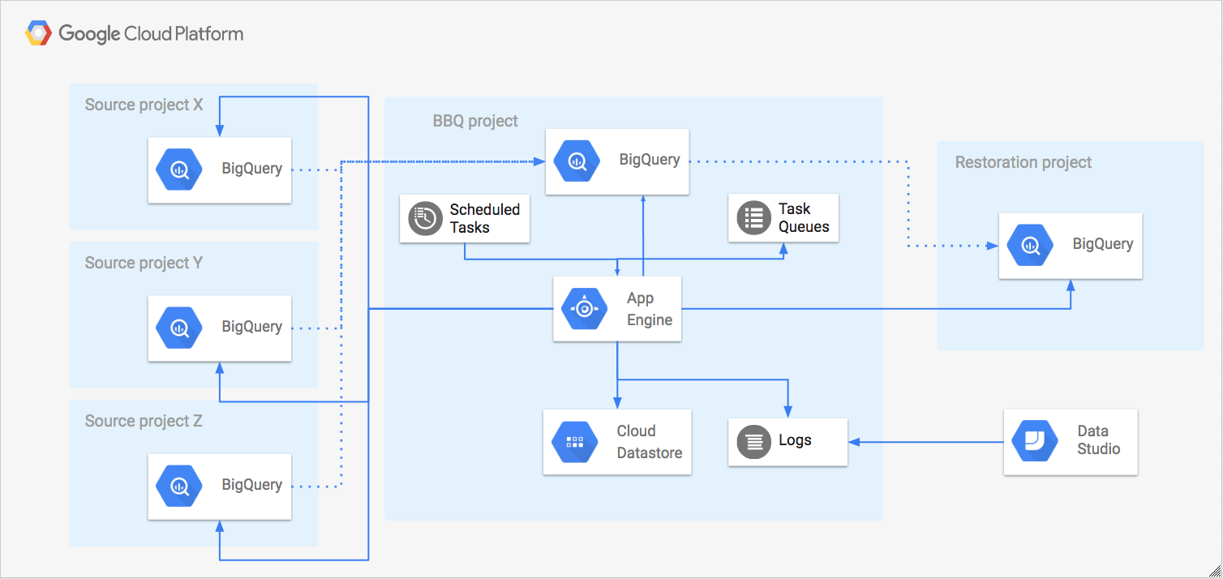
Task: Click the 'Cloud Datastore' text
Action: coord(650,442)
